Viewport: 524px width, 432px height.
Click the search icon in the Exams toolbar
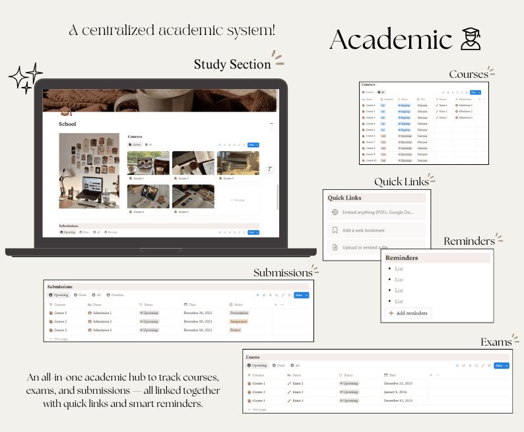[x=476, y=365]
